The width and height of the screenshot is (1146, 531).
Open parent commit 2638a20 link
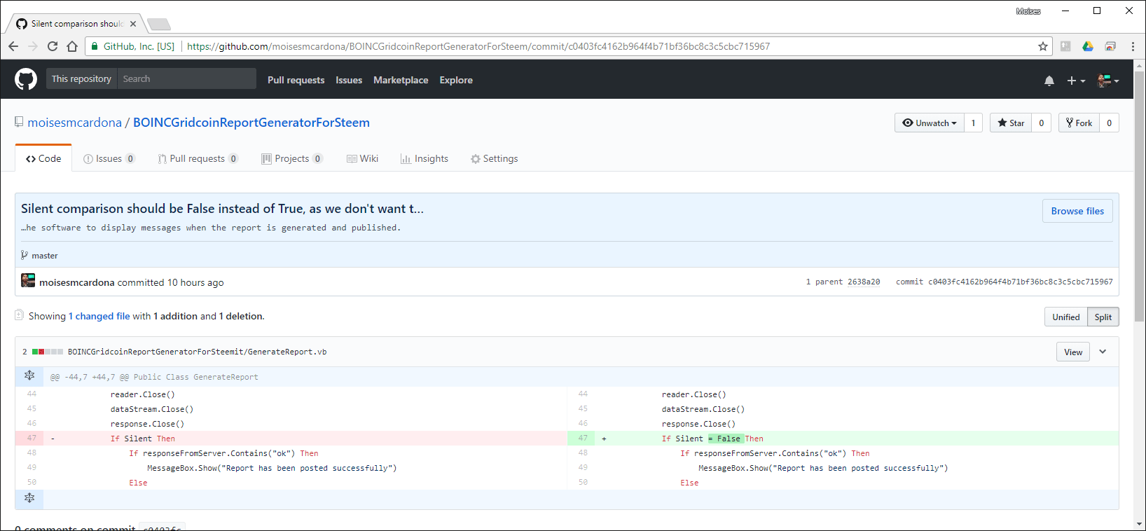coord(863,282)
